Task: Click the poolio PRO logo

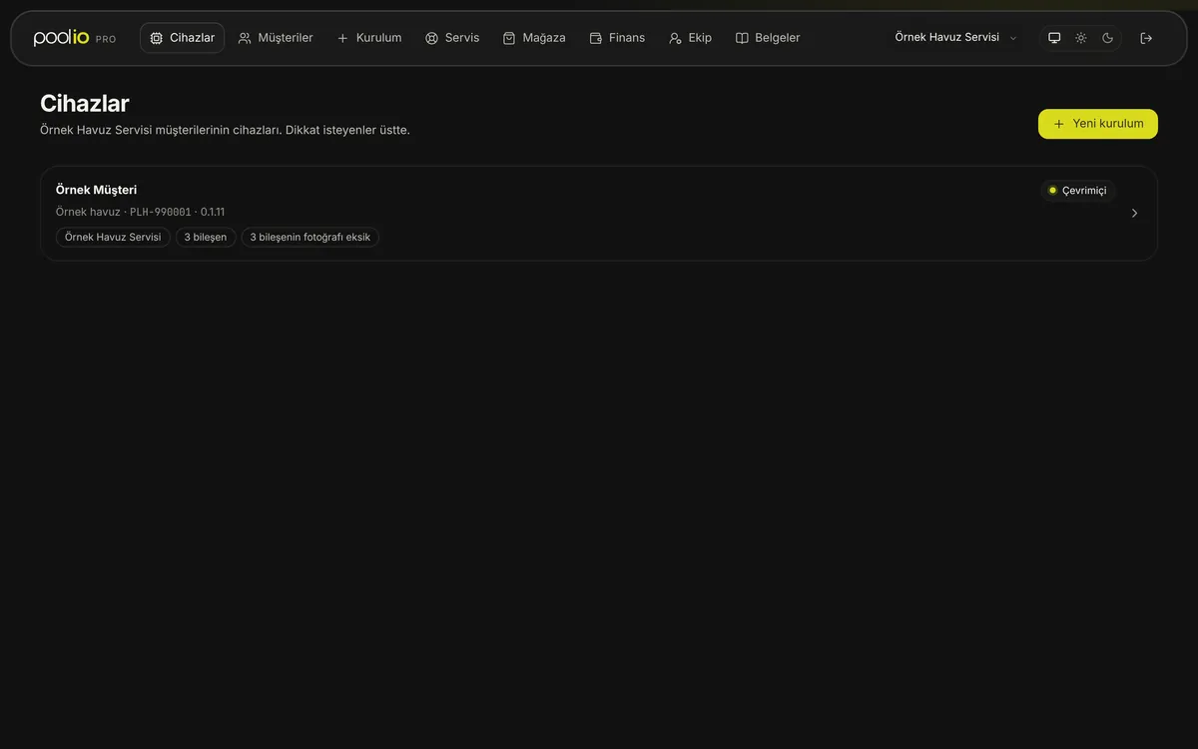Action: click(75, 38)
